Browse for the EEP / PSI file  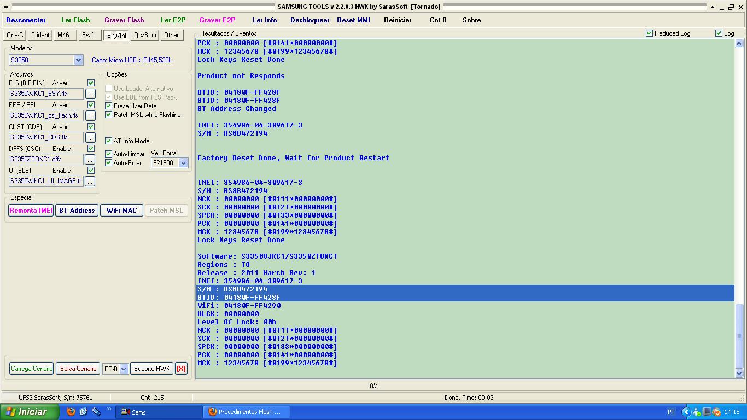(90, 115)
